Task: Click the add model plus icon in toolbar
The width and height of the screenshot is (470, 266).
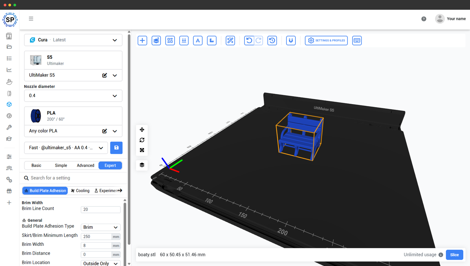Action: tap(142, 41)
